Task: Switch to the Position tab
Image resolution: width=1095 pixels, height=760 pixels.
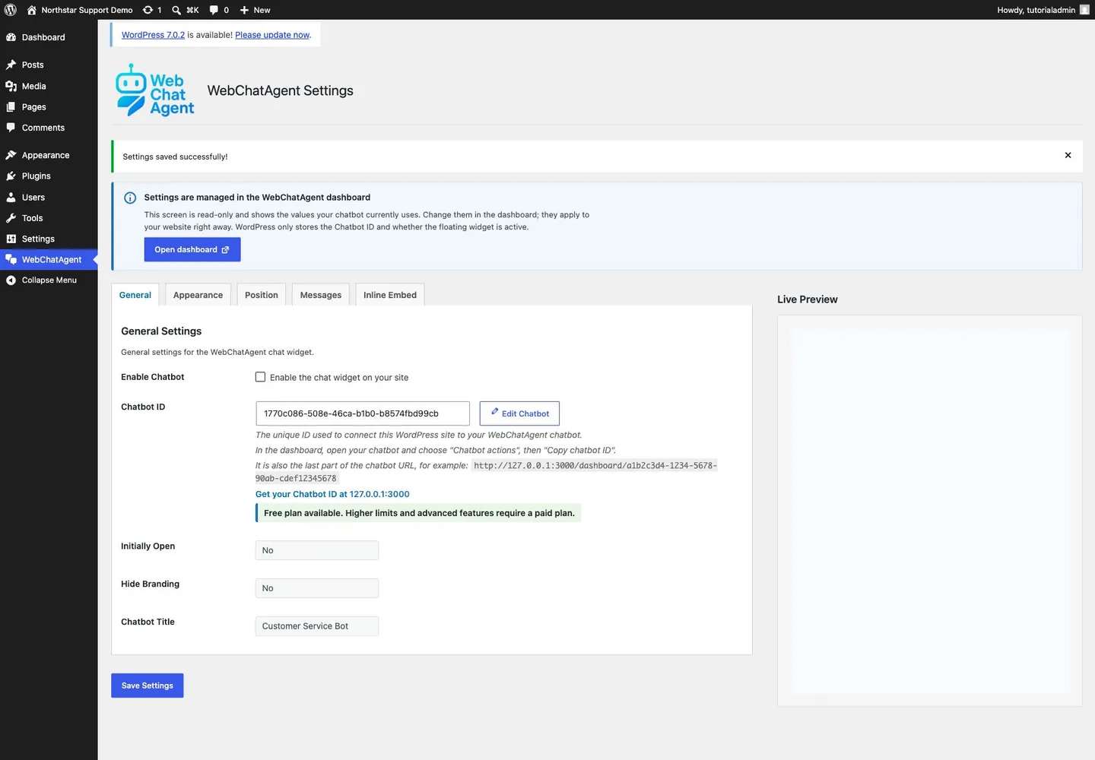Action: (x=262, y=295)
